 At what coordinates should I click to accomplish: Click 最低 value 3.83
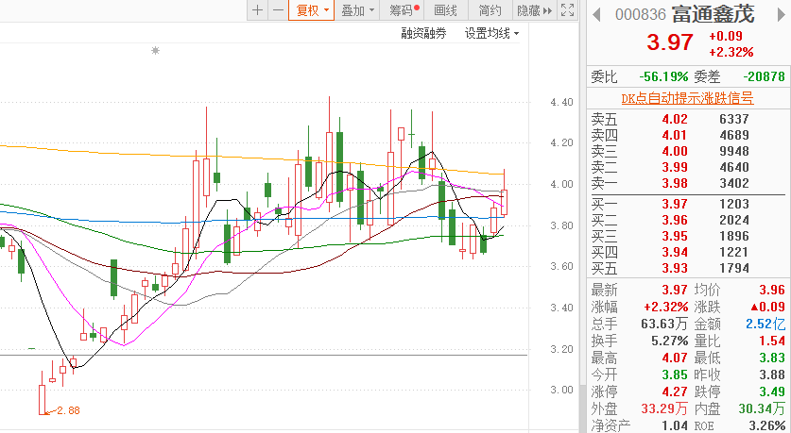[x=772, y=358]
